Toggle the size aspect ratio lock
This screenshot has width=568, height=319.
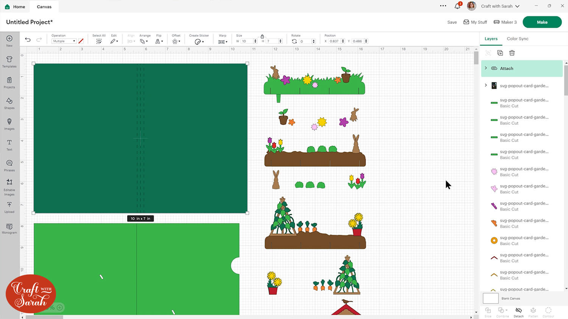coord(262,36)
